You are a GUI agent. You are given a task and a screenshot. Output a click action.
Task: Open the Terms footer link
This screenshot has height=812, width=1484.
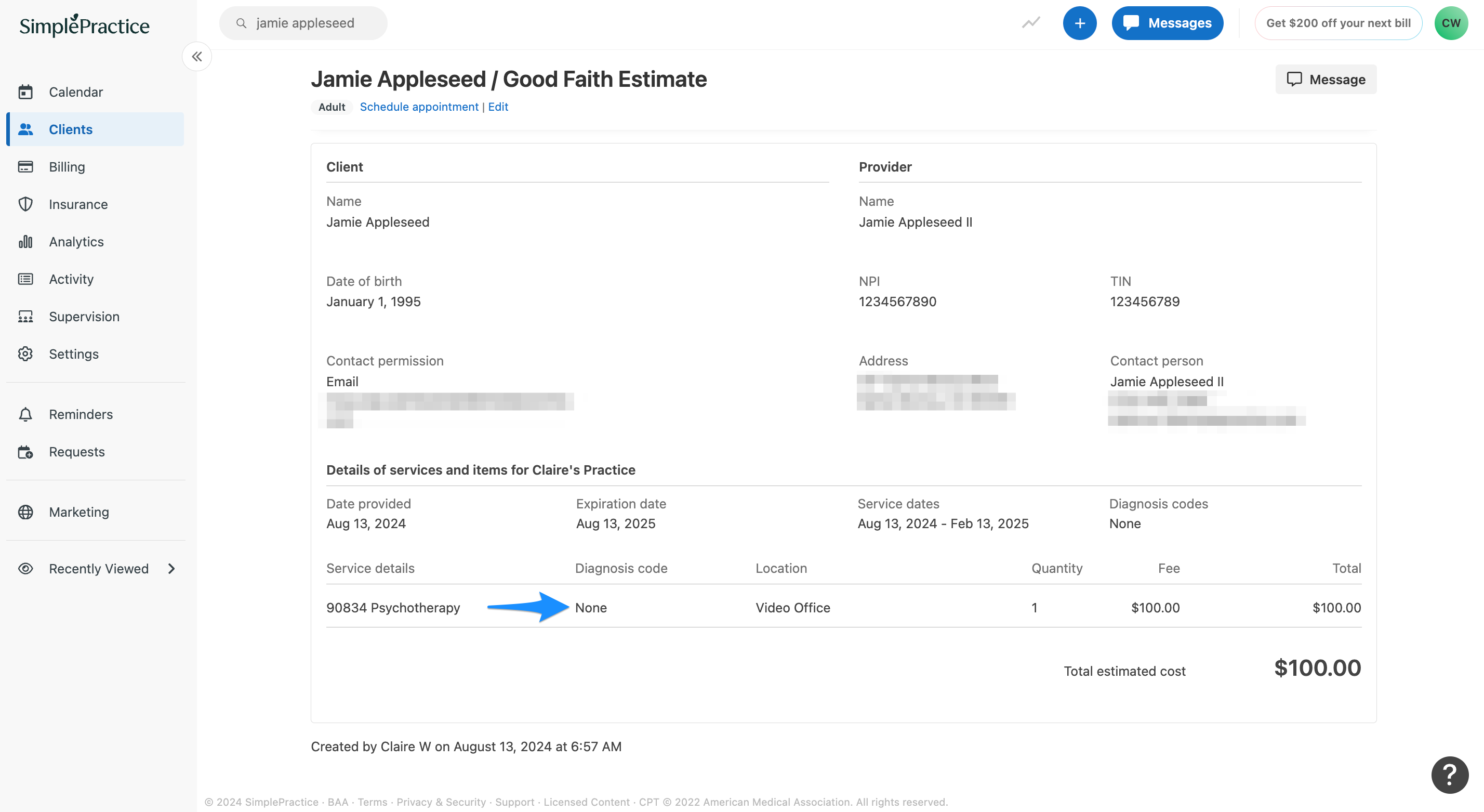tap(372, 802)
